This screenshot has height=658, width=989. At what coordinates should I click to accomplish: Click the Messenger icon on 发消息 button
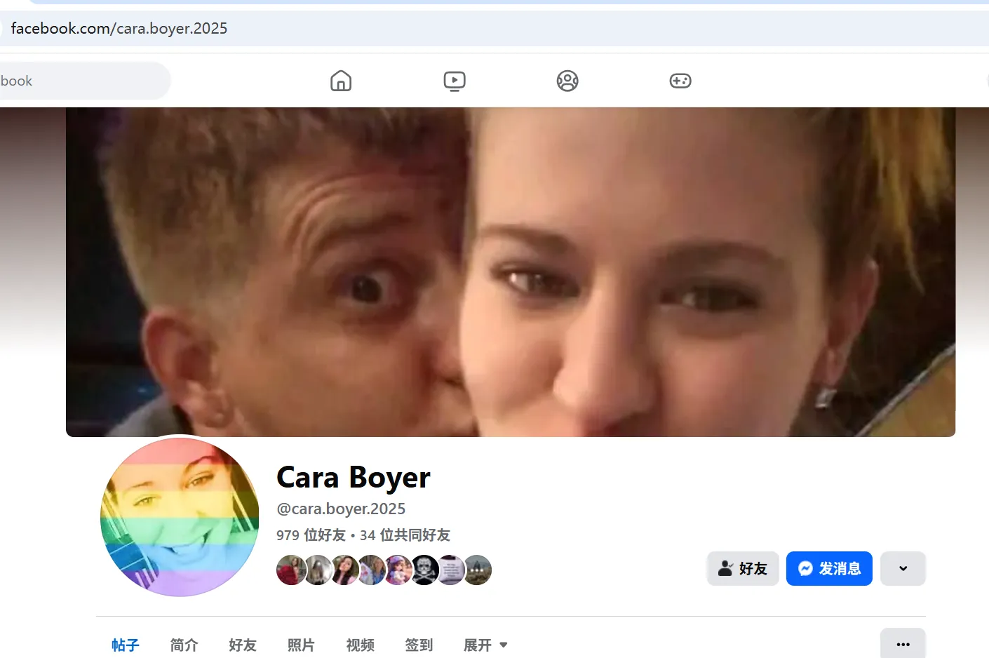tap(806, 568)
